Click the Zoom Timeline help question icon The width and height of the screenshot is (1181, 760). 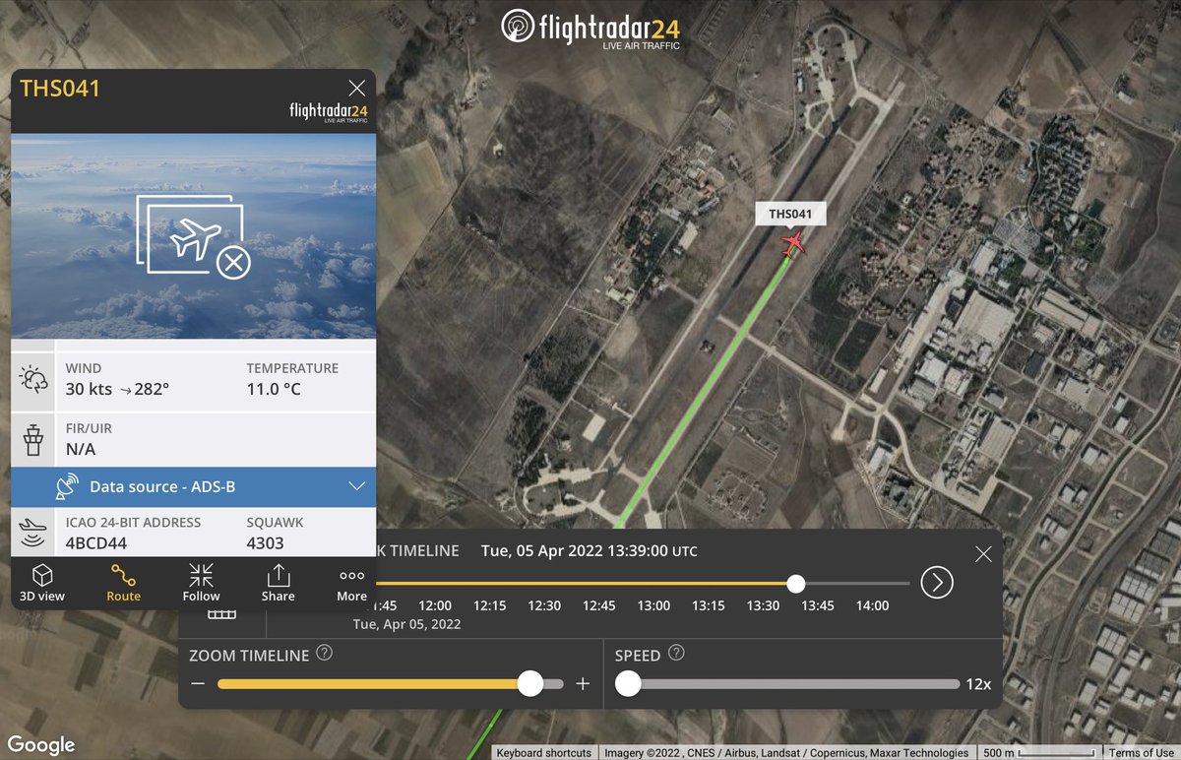(324, 654)
